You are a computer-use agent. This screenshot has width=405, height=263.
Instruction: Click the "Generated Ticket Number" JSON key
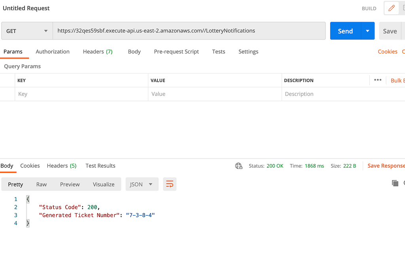tap(79, 215)
